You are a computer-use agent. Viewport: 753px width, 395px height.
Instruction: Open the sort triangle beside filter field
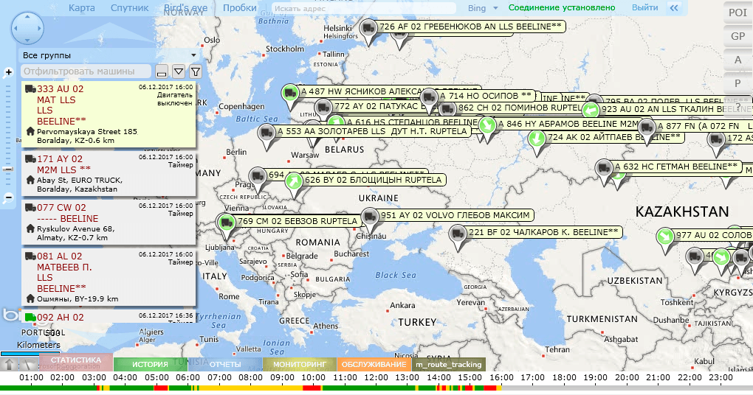179,71
